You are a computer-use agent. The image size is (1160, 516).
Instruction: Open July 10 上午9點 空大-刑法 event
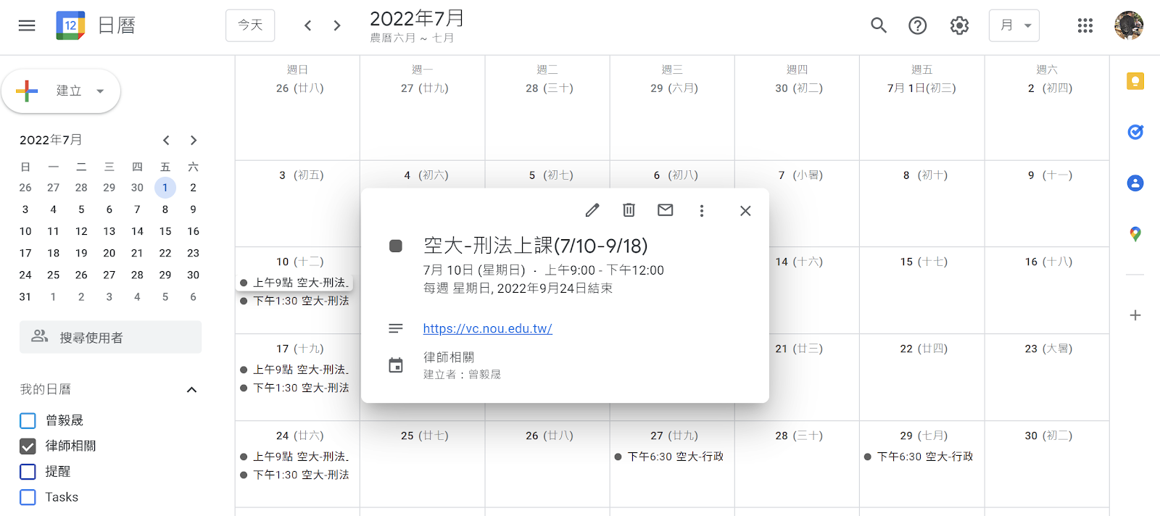click(x=296, y=283)
